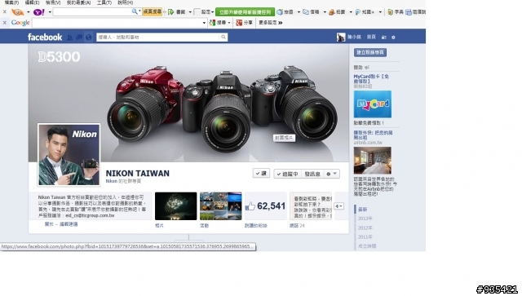The image size is (522, 296).
Task: Open the Nikon profile picture
Action: [69, 155]
